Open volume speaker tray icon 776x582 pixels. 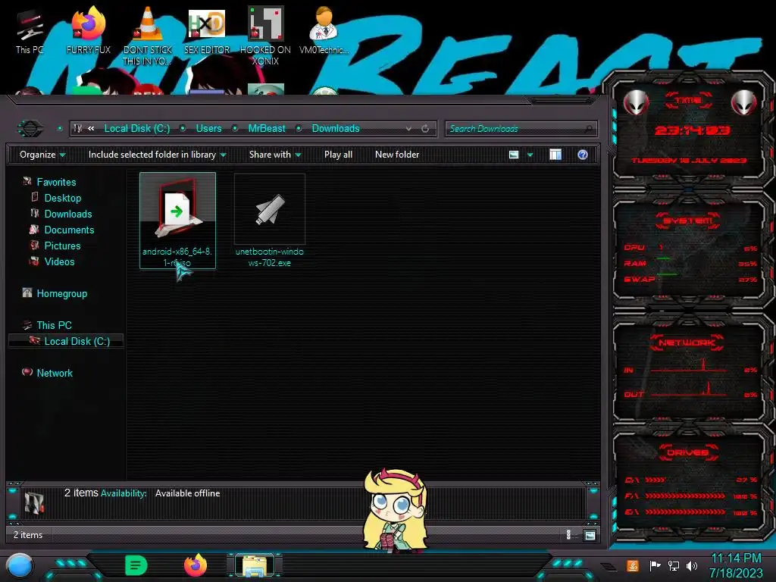click(692, 565)
